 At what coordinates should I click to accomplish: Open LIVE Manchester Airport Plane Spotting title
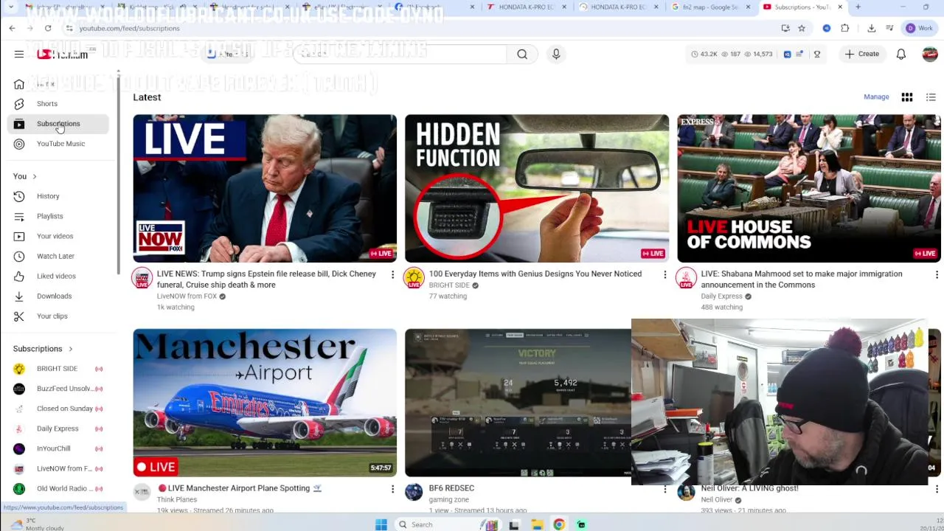pyautogui.click(x=239, y=488)
